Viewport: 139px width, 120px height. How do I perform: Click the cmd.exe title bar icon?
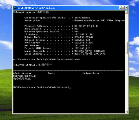click(x=15, y=8)
